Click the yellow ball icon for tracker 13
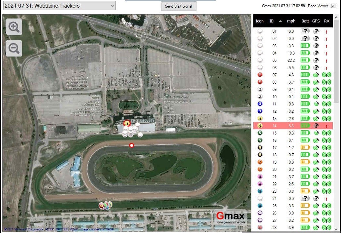 point(260,118)
